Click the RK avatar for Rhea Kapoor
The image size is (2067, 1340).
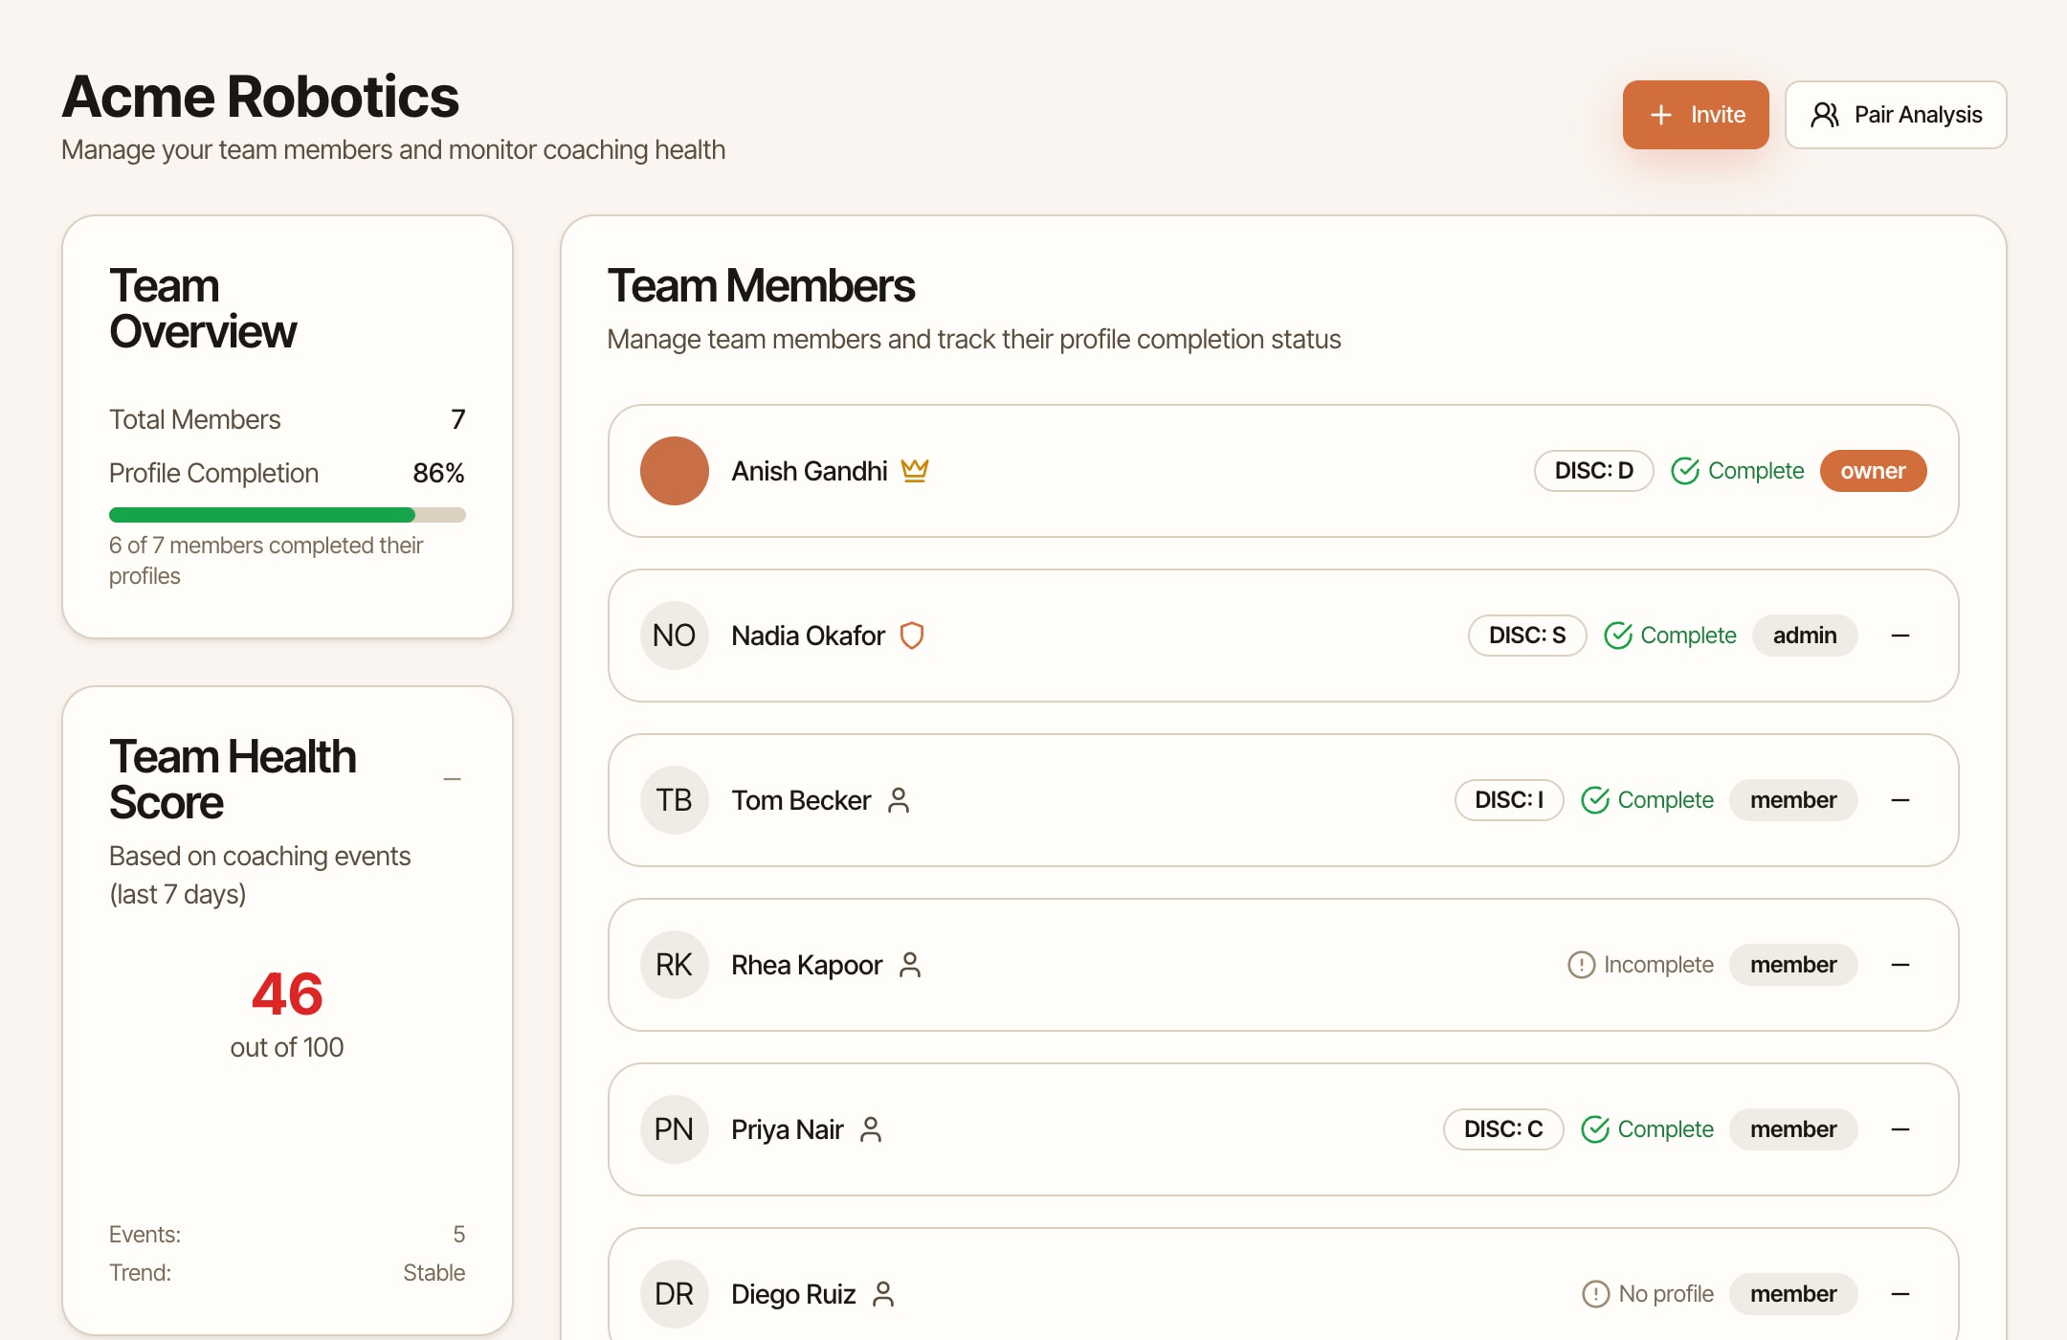[675, 965]
